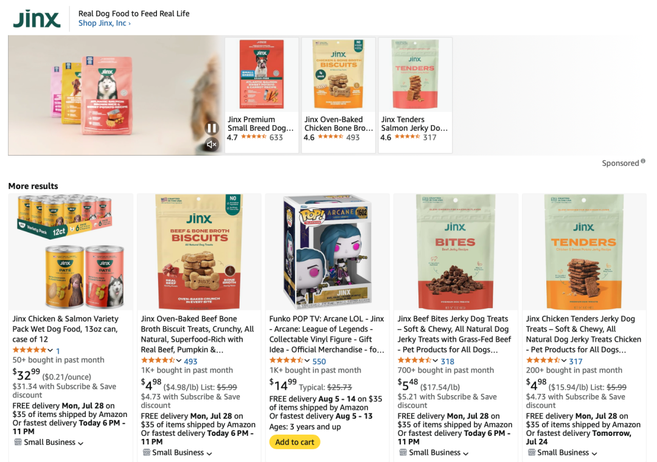View 493 reviews for Beef Bone Broth Biscuits
This screenshot has height=462, width=657.
[190, 361]
